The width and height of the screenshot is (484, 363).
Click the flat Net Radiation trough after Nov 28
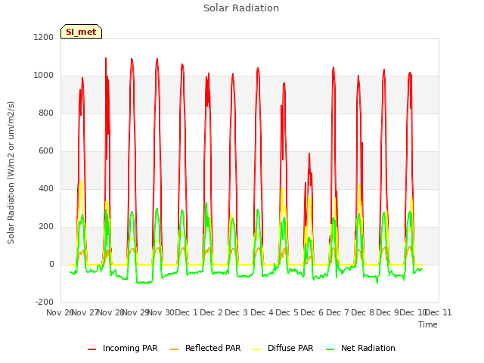(144, 282)
